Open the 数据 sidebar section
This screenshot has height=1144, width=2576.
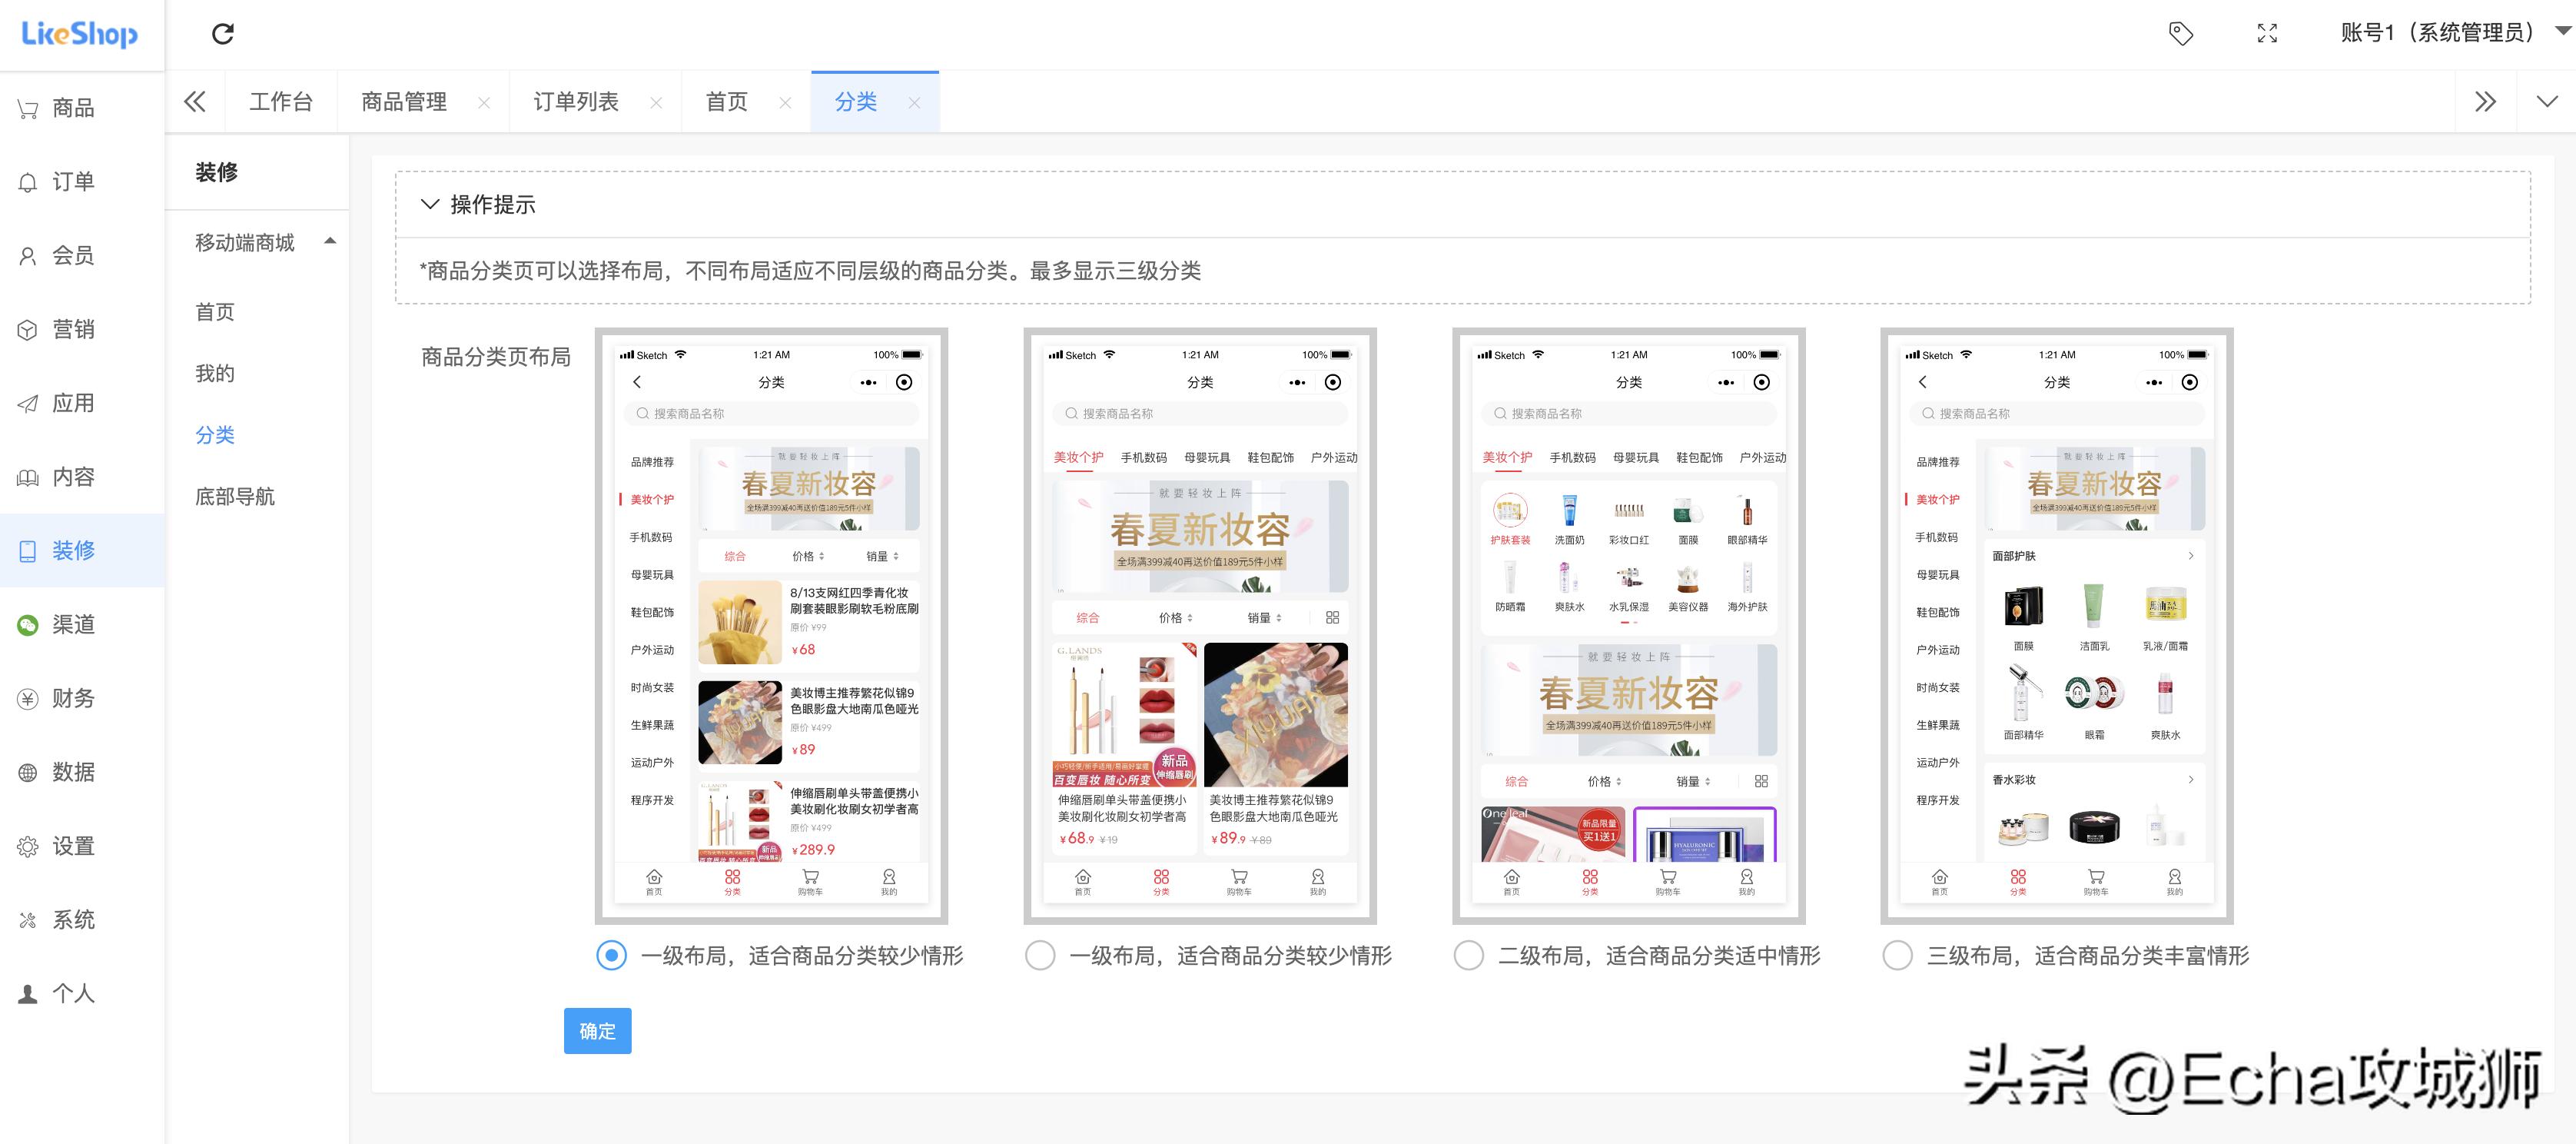click(x=70, y=772)
